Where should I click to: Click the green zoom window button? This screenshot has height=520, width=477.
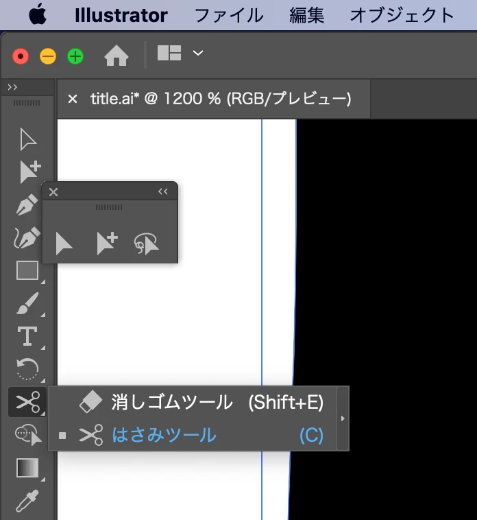[x=75, y=56]
